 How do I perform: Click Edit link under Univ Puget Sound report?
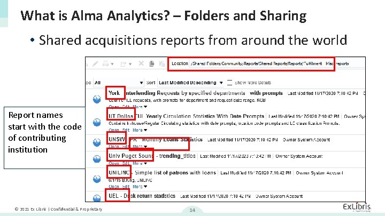(126, 163)
